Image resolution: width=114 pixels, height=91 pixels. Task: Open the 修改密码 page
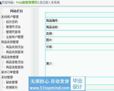tap(12, 22)
